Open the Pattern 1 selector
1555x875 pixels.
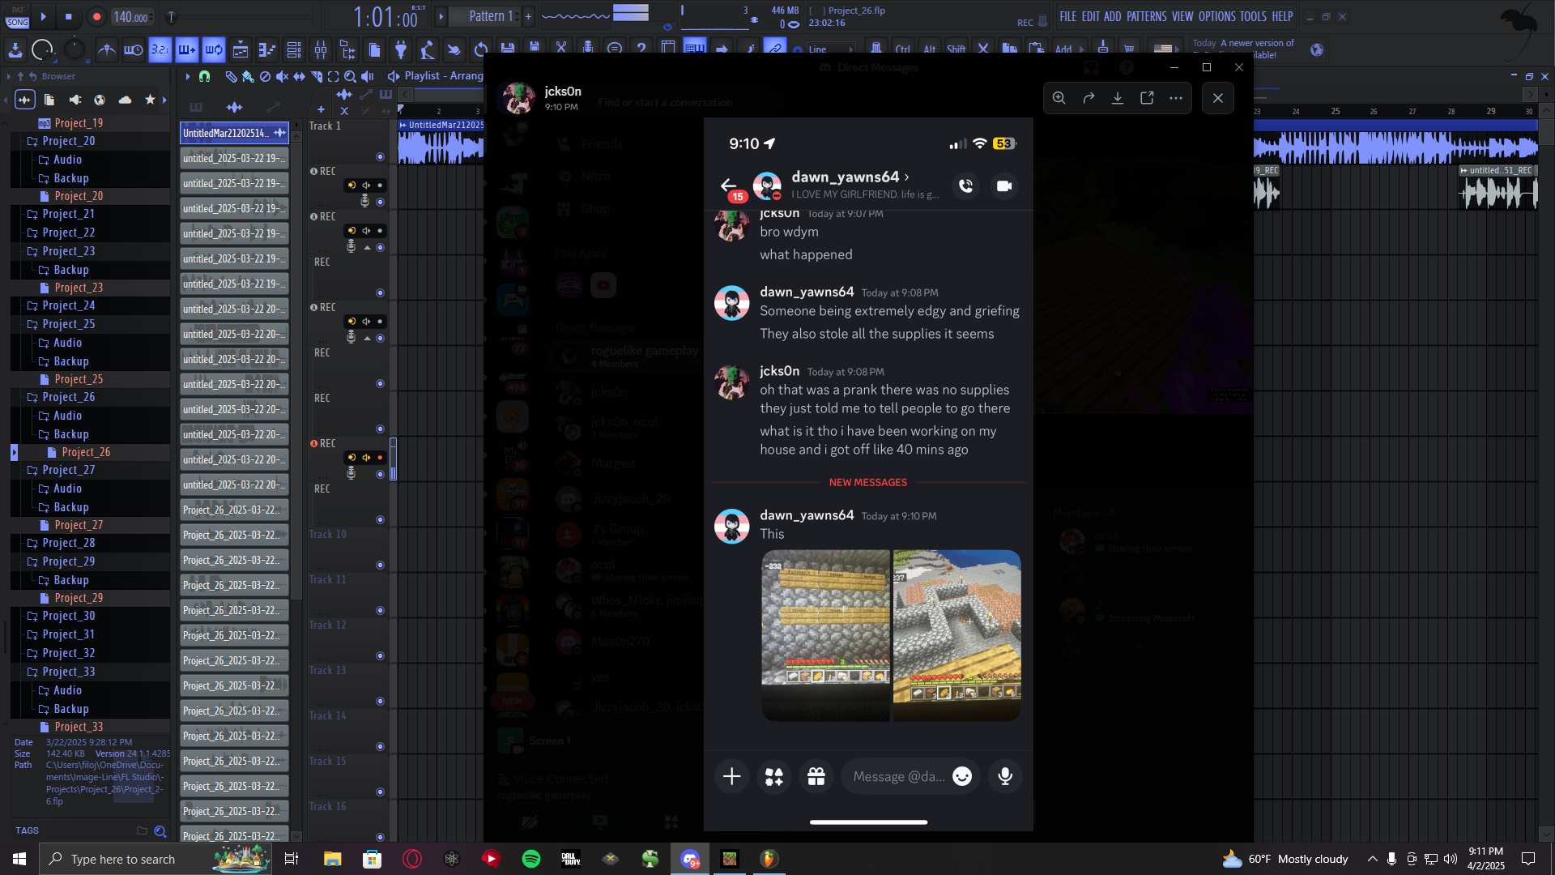[490, 16]
